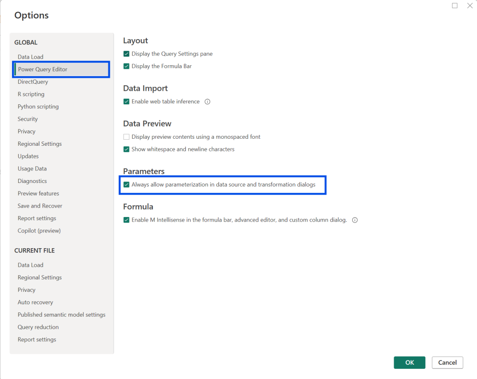
Task: Open Copilot (preview) settings
Action: pos(39,231)
